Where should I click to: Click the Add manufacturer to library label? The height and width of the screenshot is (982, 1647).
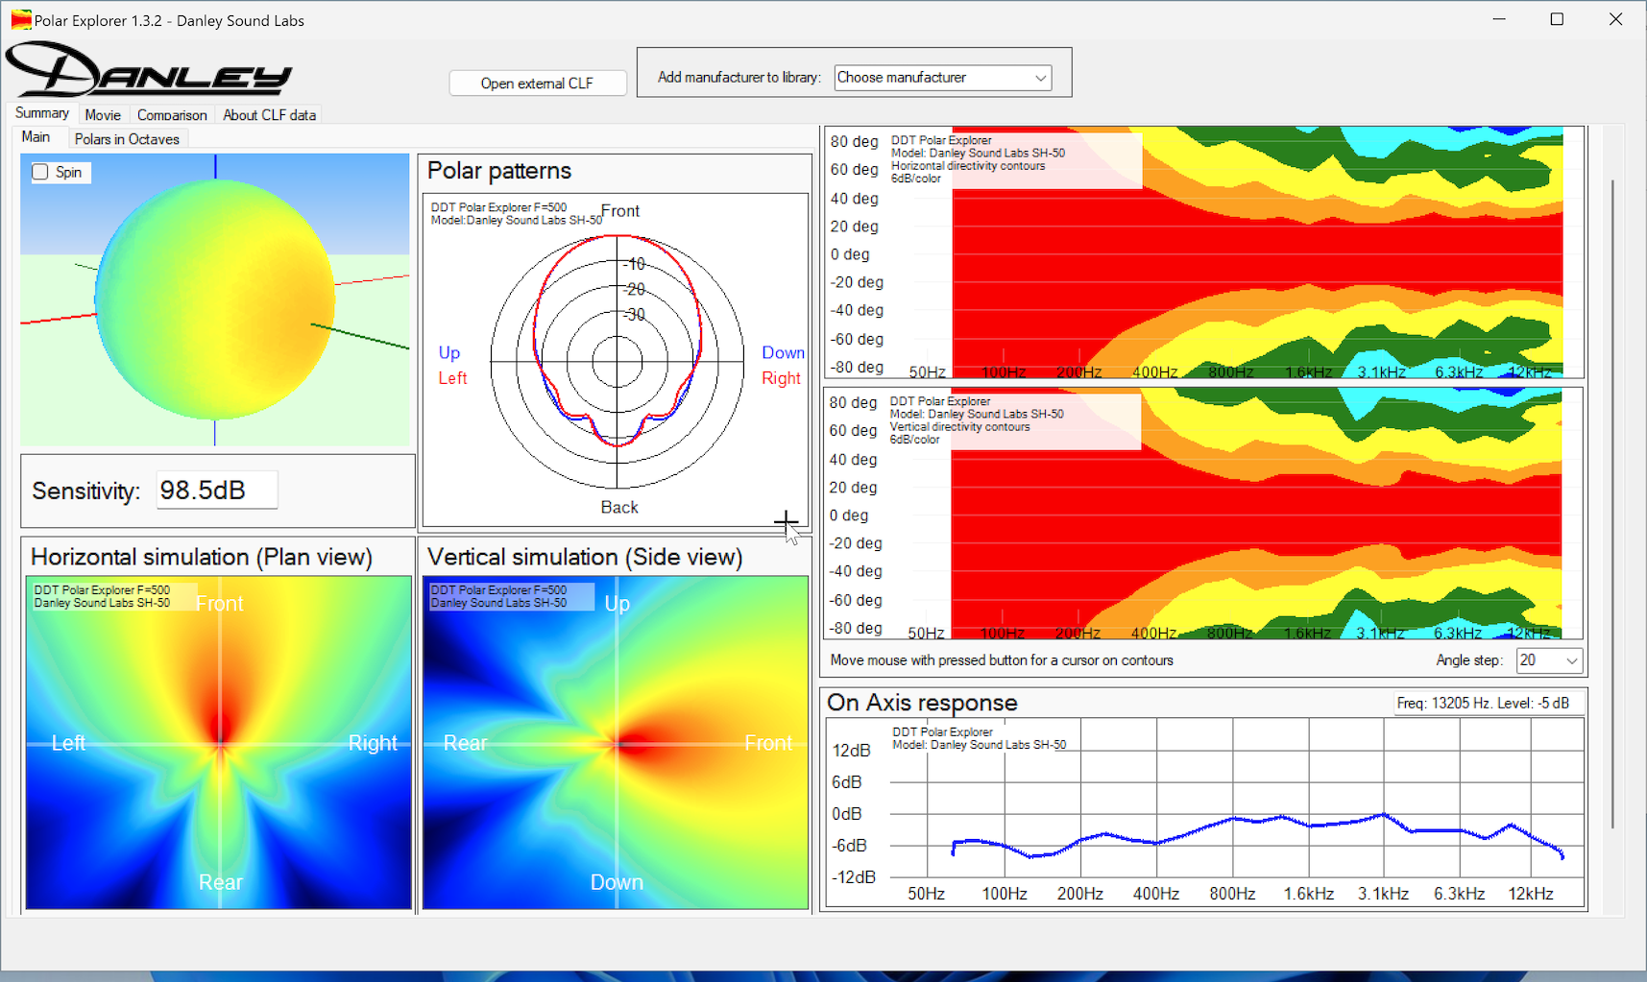(x=739, y=78)
